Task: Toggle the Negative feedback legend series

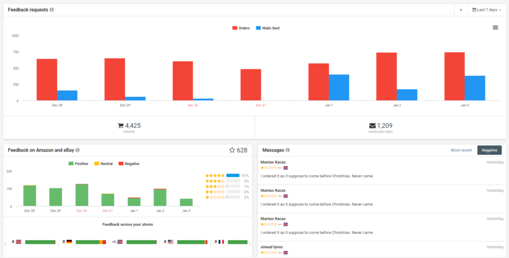Action: tap(129, 164)
